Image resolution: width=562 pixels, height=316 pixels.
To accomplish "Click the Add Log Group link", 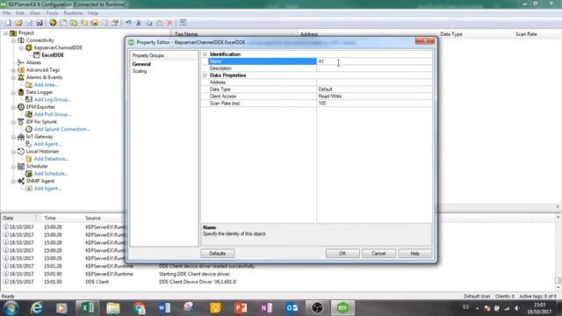I will pos(53,99).
